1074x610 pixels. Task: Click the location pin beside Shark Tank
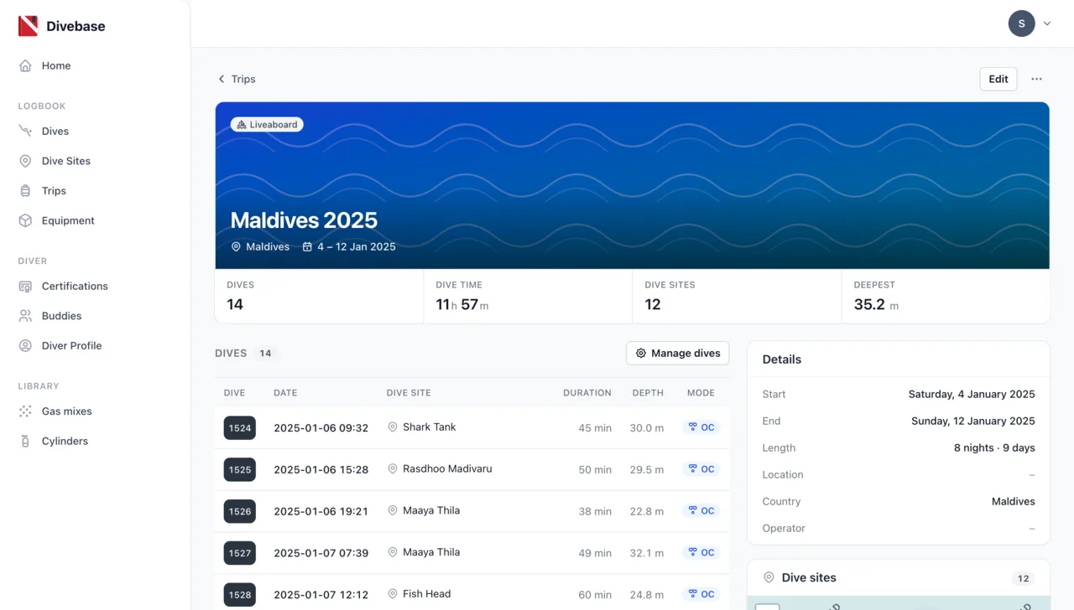click(x=392, y=427)
